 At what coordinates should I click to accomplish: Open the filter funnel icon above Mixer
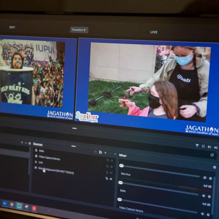[197, 145]
